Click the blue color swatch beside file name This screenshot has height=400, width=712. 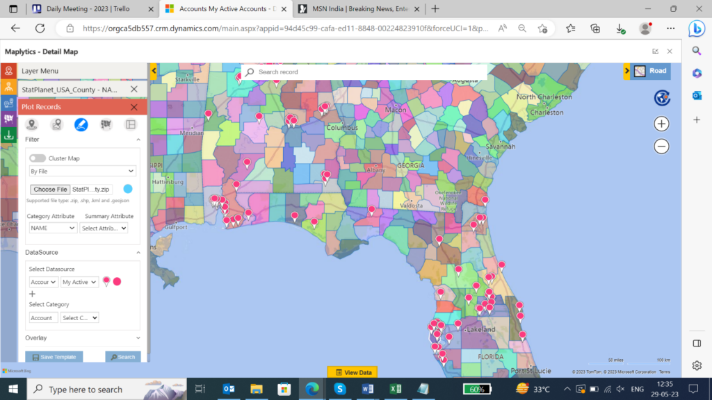(x=127, y=189)
